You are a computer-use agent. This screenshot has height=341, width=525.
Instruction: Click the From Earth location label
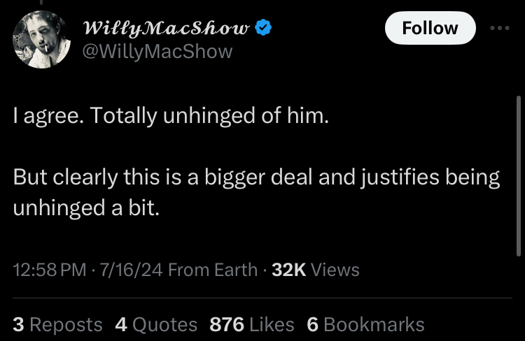(x=213, y=270)
